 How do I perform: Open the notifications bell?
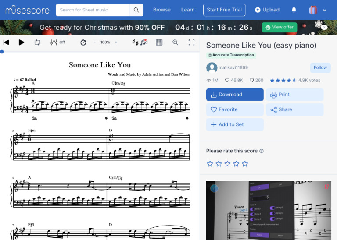tap(294, 10)
